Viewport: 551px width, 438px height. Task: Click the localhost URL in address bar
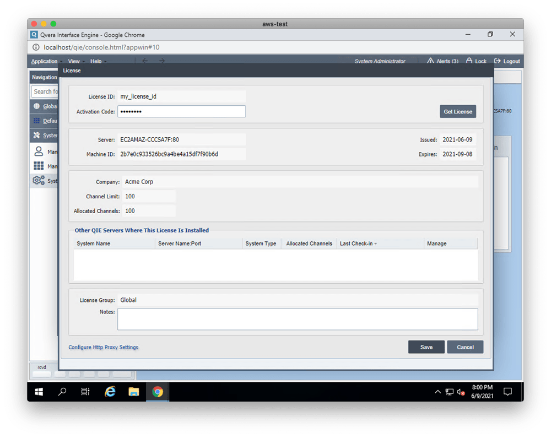[101, 47]
